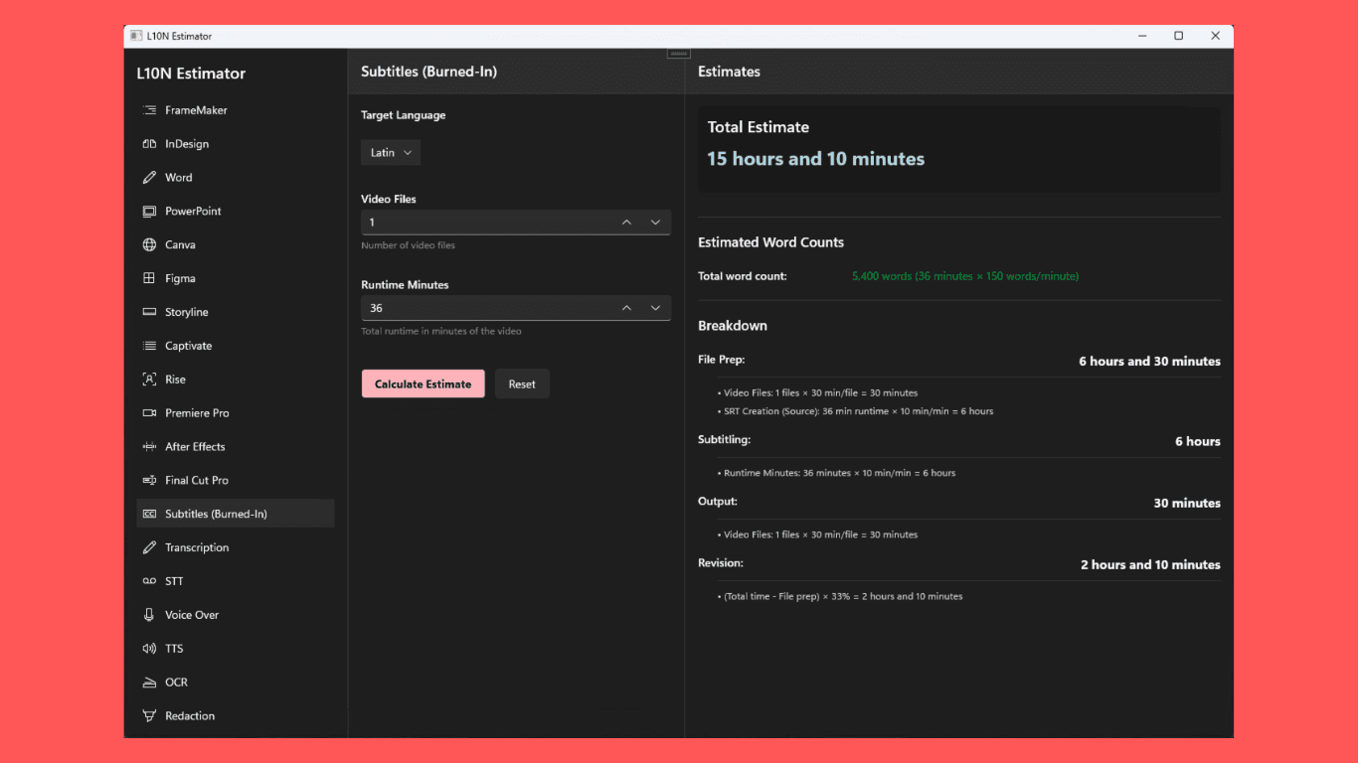Viewport: 1358px width, 763px height.
Task: Click the Word pencil icon
Action: [147, 177]
